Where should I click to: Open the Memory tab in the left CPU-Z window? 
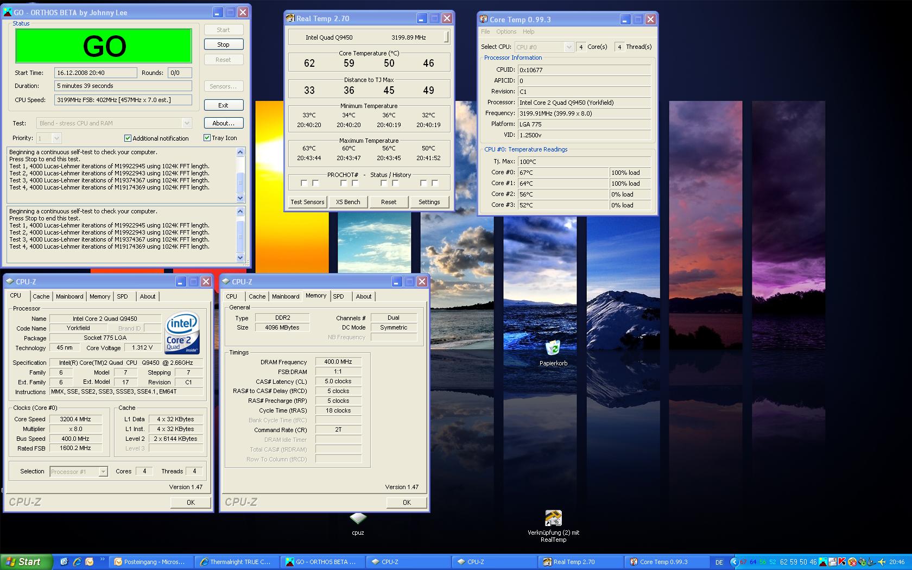[100, 296]
